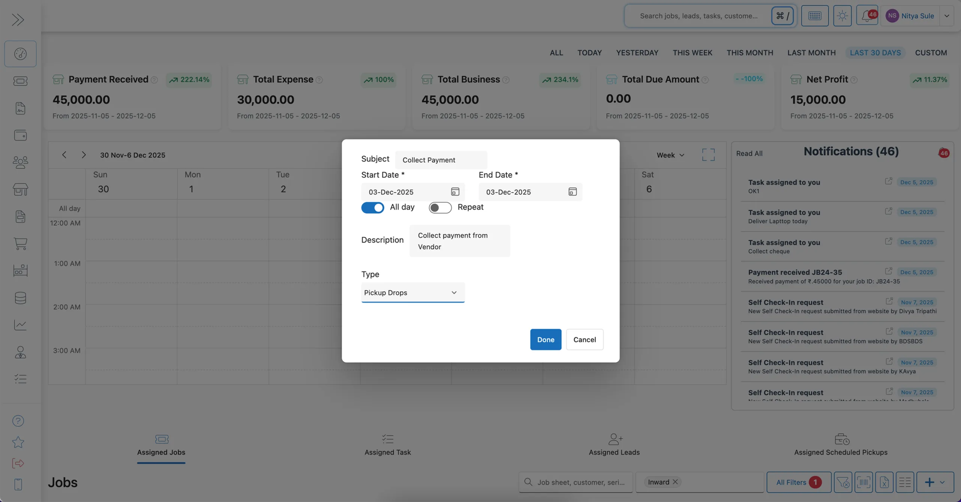Open the keyboard shortcuts icon

coord(815,16)
